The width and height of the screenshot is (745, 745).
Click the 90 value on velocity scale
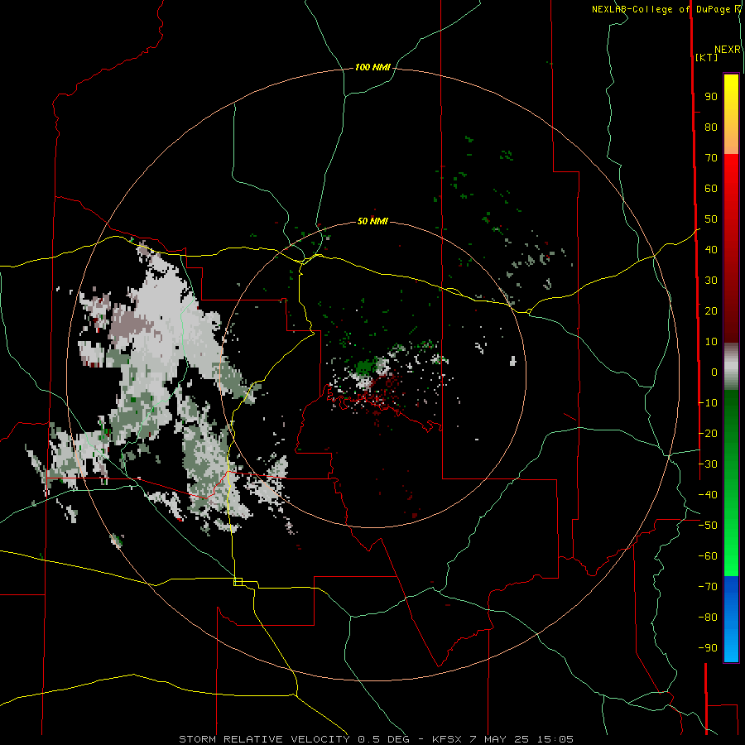[711, 97]
